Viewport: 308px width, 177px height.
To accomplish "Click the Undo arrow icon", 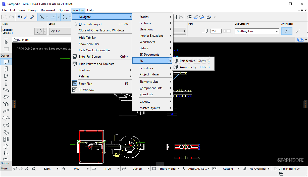I will (5, 17).
